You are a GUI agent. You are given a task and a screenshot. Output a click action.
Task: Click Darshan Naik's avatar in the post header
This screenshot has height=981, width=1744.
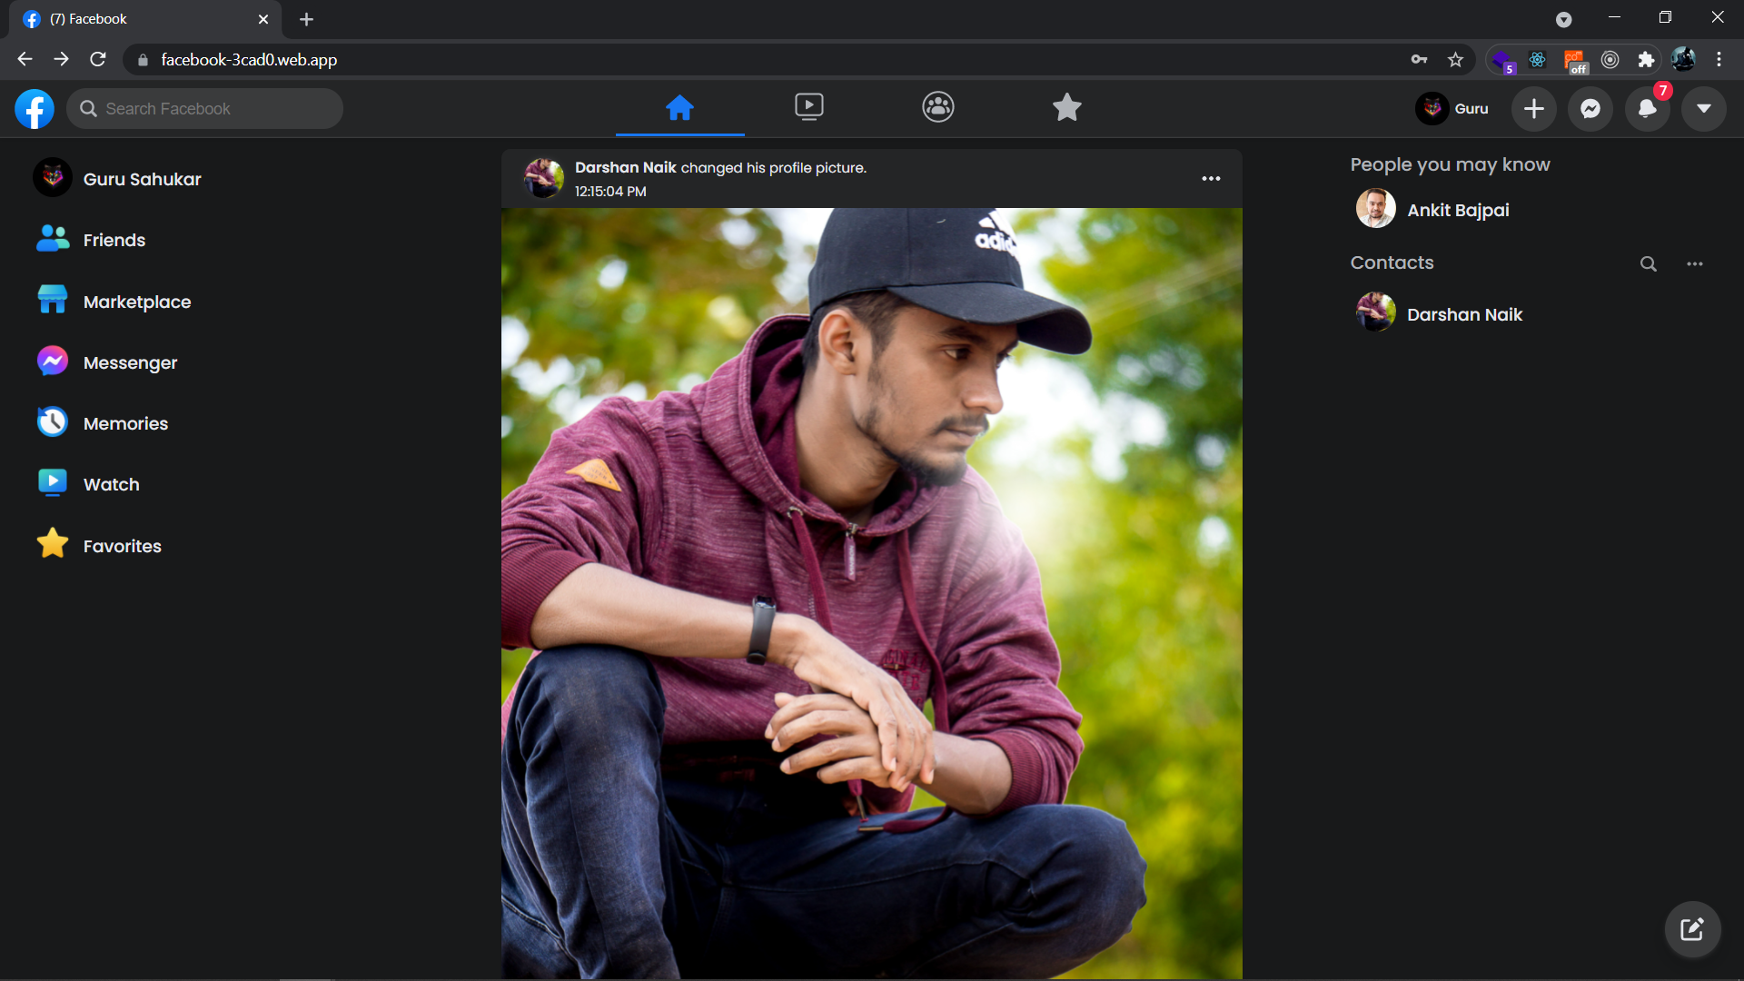pos(543,178)
